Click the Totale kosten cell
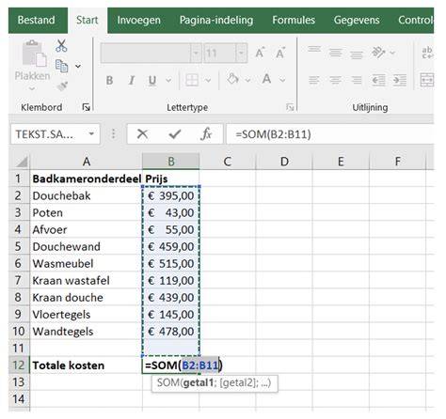Screen dimensions: 446x419 pos(87,365)
